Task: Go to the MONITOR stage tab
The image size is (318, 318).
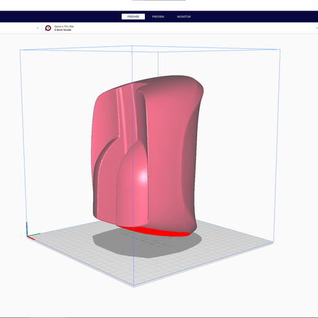Action: [184, 17]
